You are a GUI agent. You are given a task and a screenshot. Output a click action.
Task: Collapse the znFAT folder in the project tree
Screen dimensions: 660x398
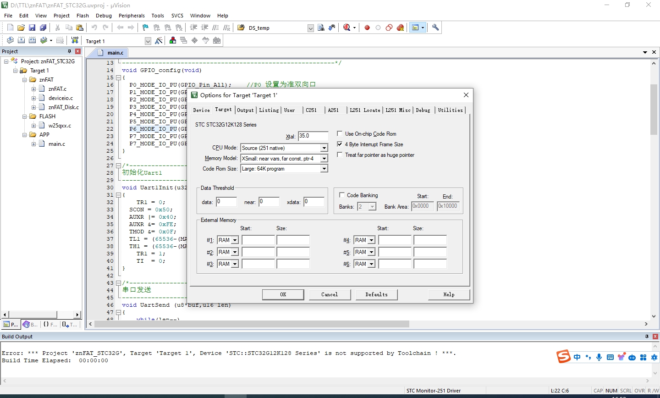(x=25, y=80)
